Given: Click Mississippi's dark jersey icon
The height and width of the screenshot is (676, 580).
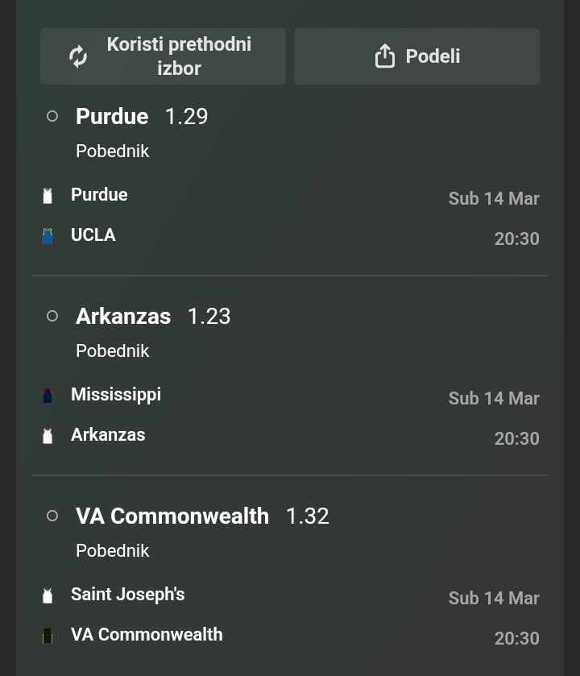Looking at the screenshot, I should (48, 396).
